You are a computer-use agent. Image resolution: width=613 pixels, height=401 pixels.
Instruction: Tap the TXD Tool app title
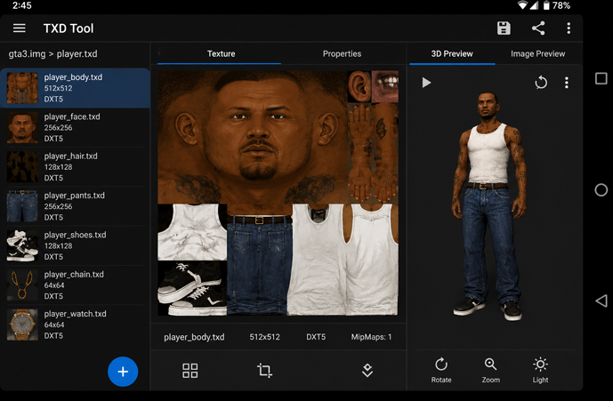pos(69,28)
